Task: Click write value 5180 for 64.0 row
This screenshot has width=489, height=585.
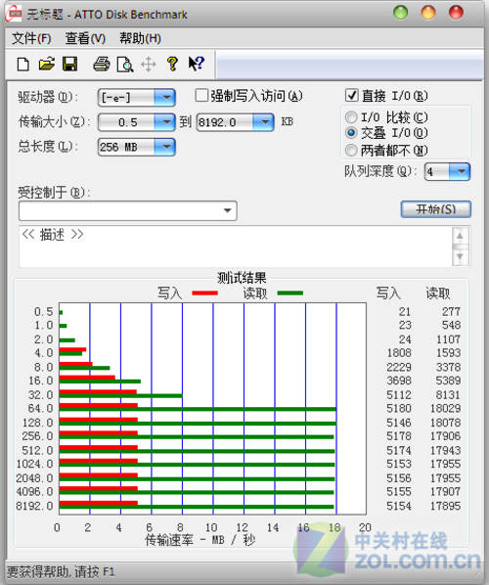Action: [399, 408]
